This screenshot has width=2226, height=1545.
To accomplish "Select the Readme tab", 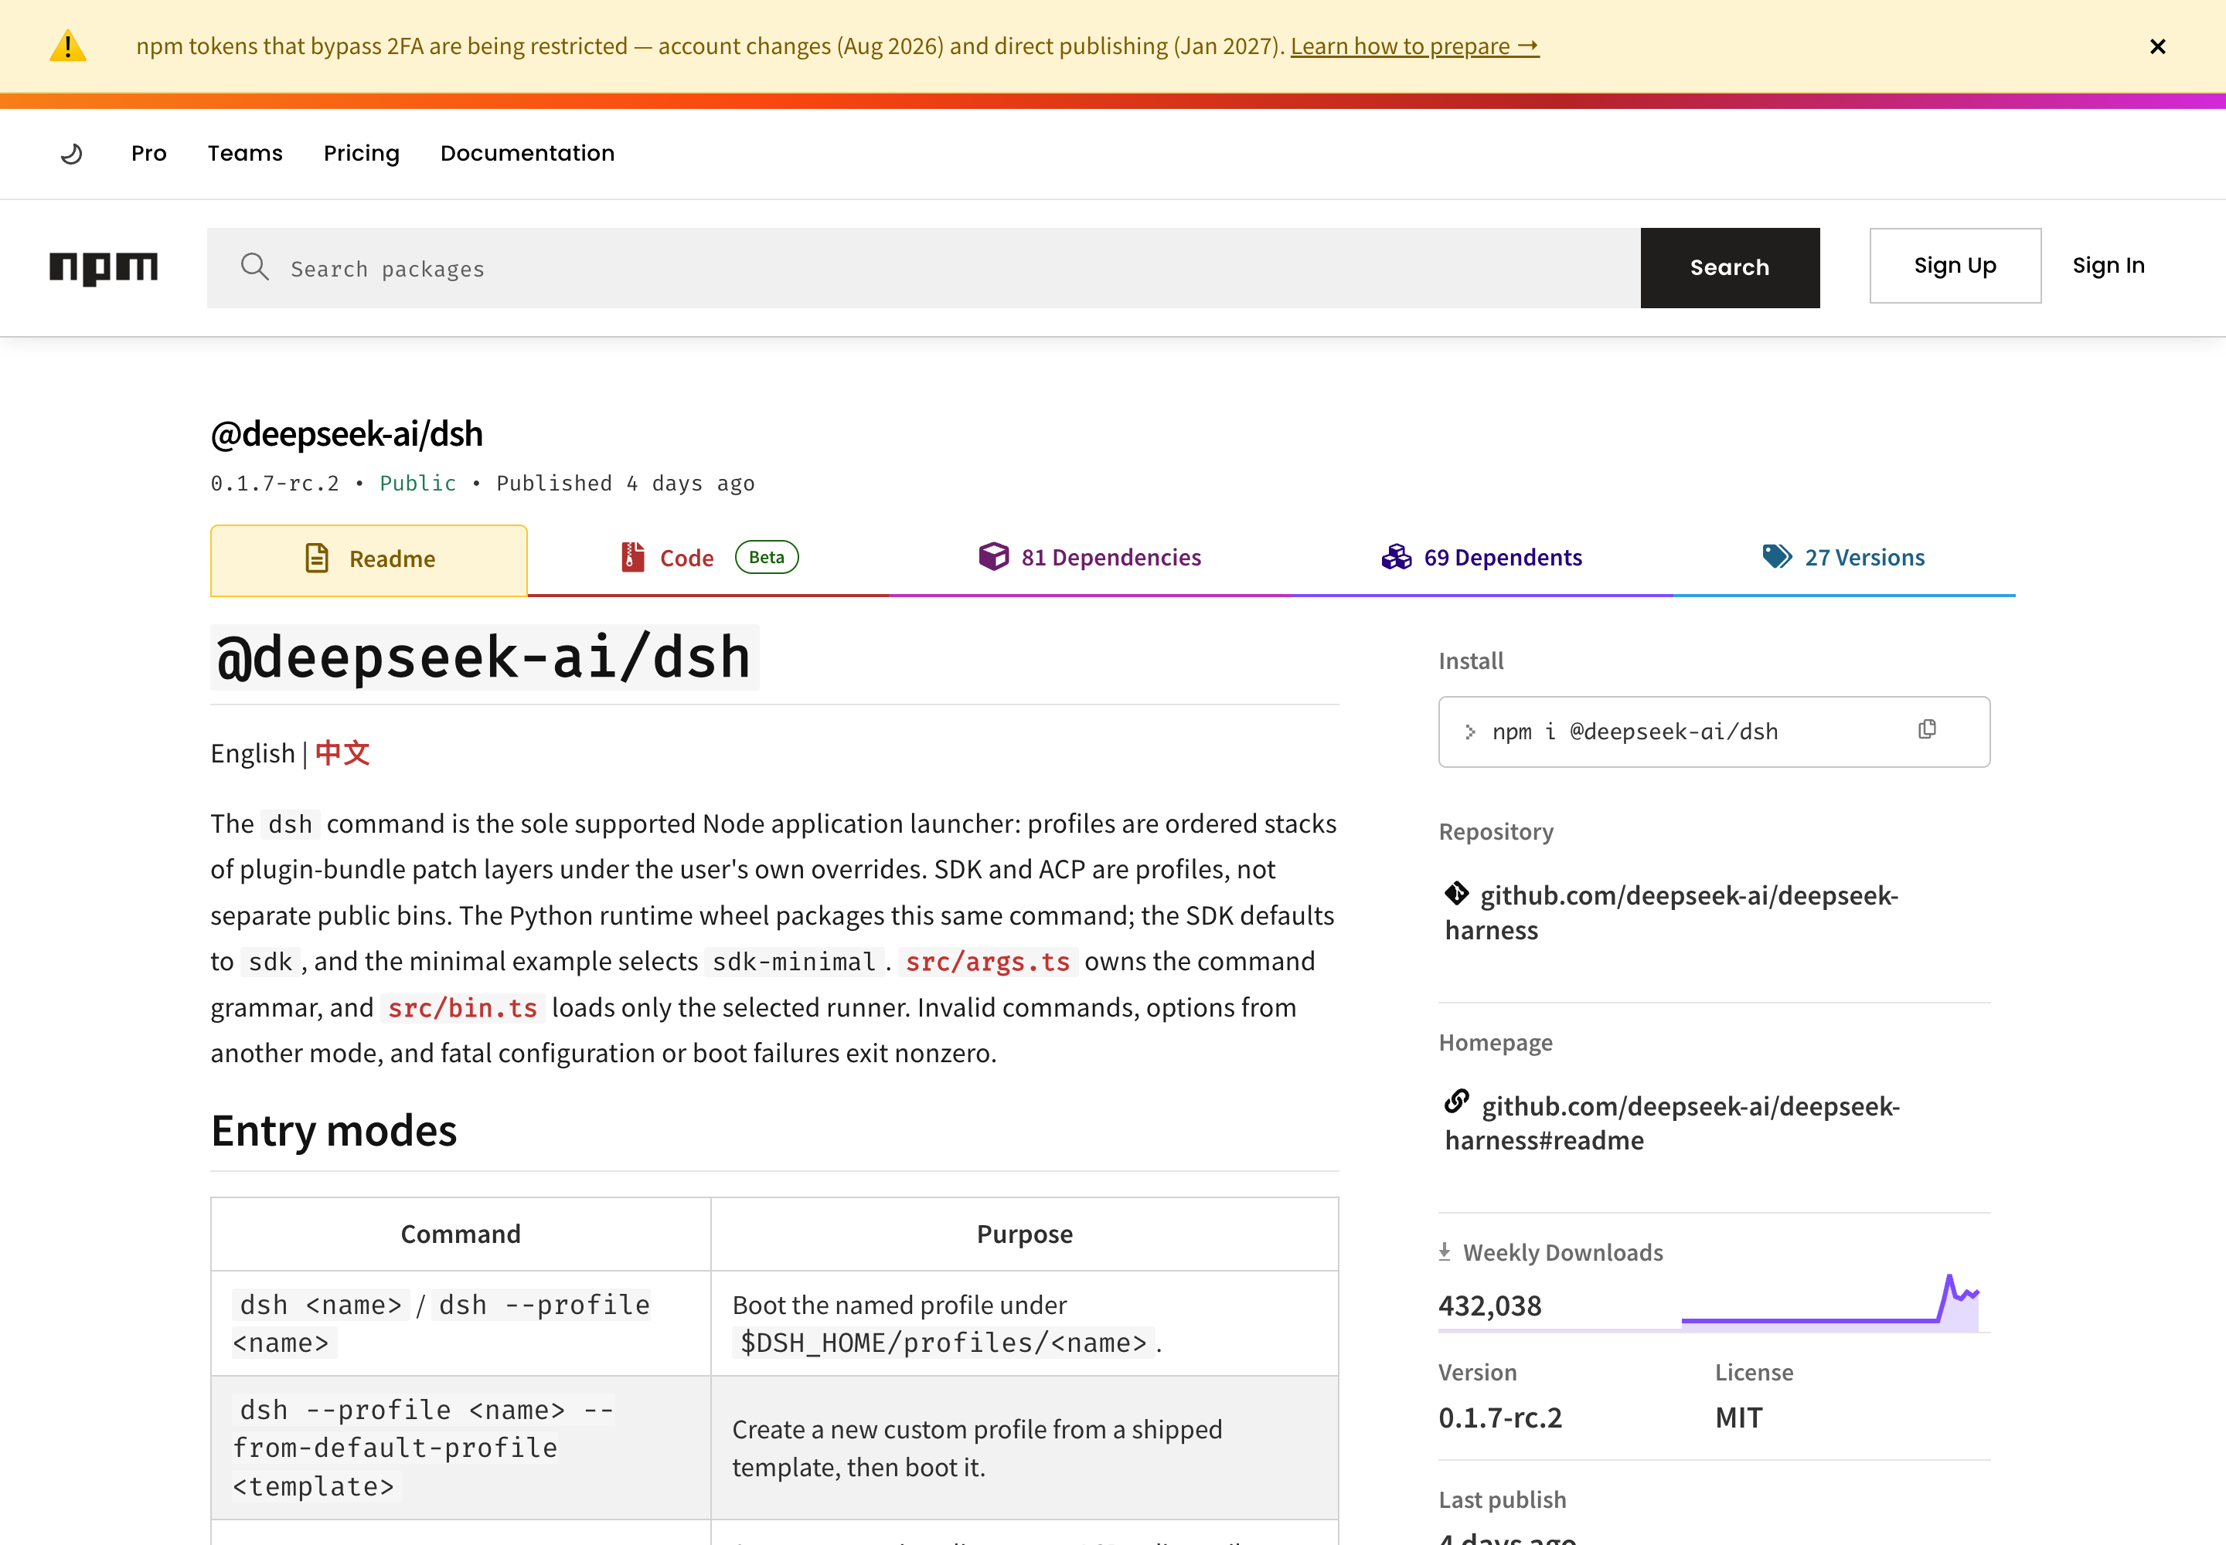I will [369, 559].
